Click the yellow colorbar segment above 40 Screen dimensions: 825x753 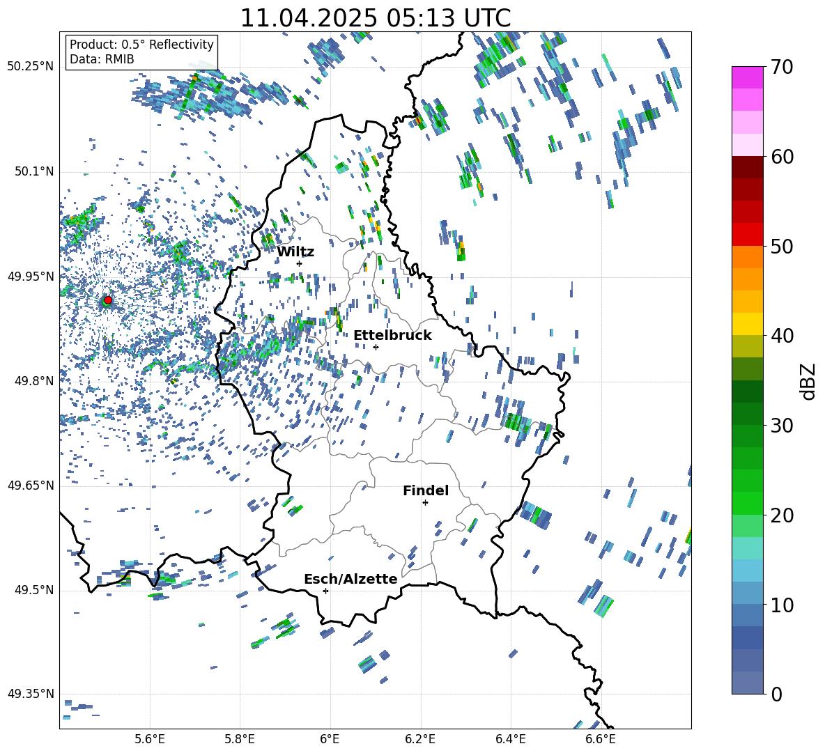click(x=747, y=324)
